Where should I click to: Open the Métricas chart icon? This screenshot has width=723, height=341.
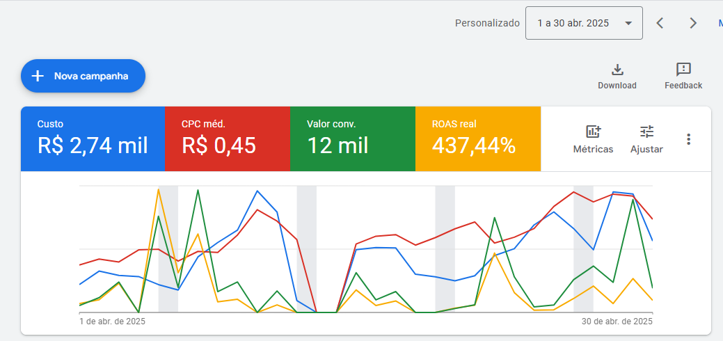click(x=593, y=132)
